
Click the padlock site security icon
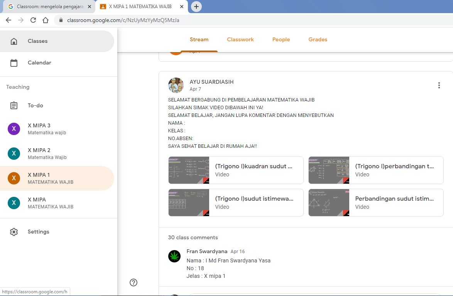tap(61, 20)
